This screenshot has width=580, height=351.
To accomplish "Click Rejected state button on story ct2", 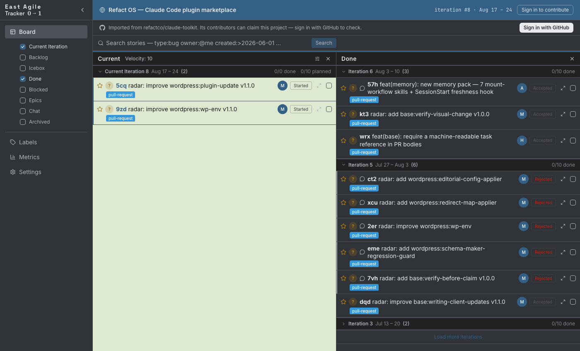I will (543, 179).
